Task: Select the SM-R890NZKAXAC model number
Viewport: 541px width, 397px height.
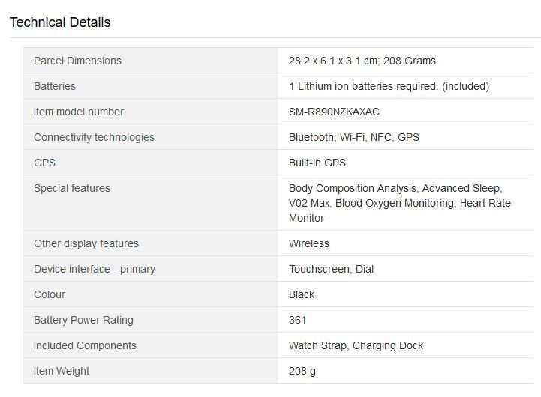Action: point(334,112)
